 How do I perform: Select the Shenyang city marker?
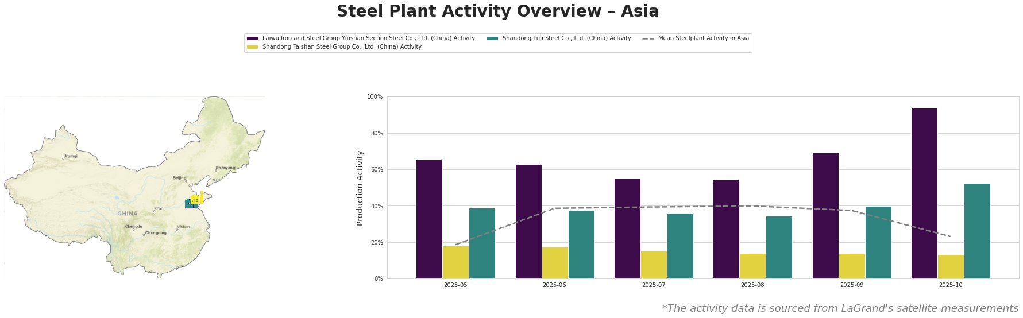click(x=216, y=170)
